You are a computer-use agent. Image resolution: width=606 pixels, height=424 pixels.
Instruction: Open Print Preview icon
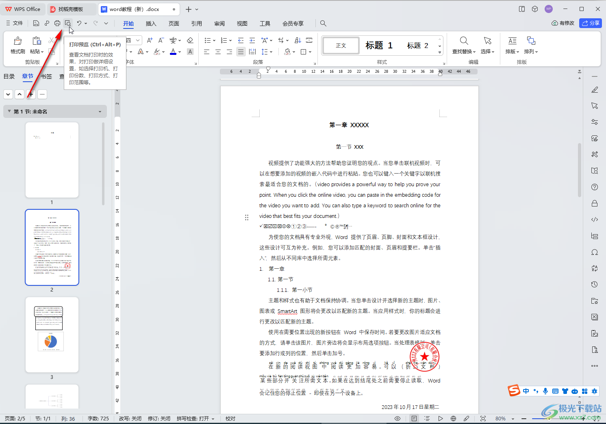(x=68, y=23)
